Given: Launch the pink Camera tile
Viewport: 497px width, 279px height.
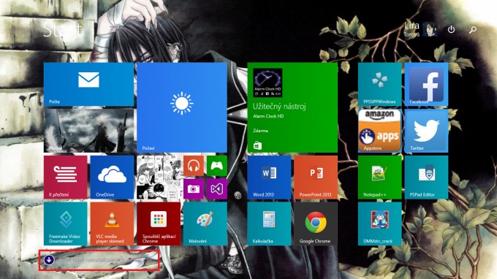Looking at the screenshot, I should coord(194,189).
